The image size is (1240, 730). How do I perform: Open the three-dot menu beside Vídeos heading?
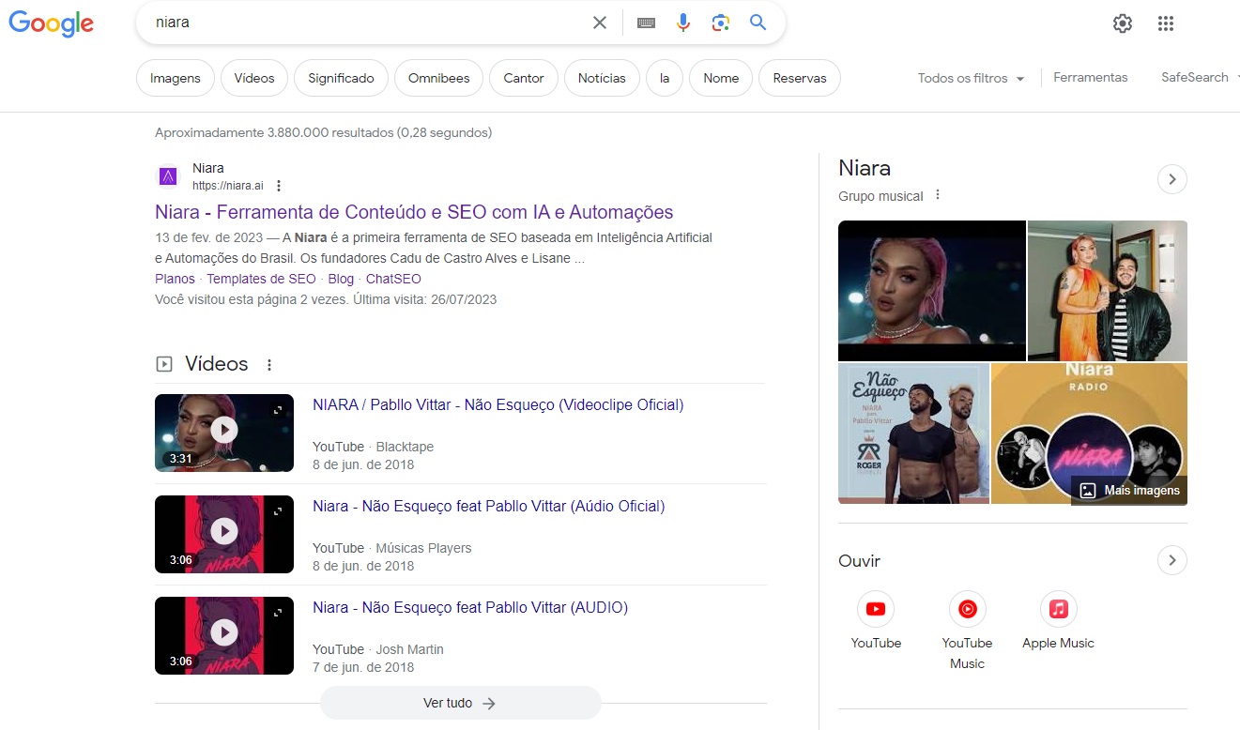pyautogui.click(x=269, y=364)
